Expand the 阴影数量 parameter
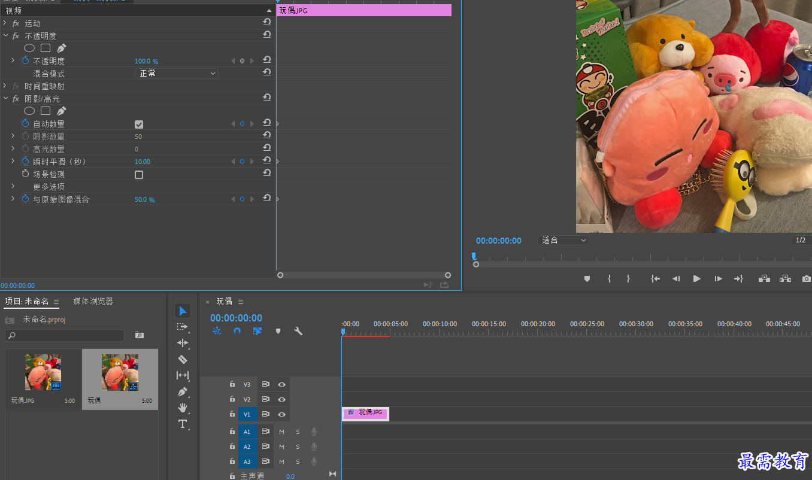The image size is (812, 480). click(x=13, y=136)
